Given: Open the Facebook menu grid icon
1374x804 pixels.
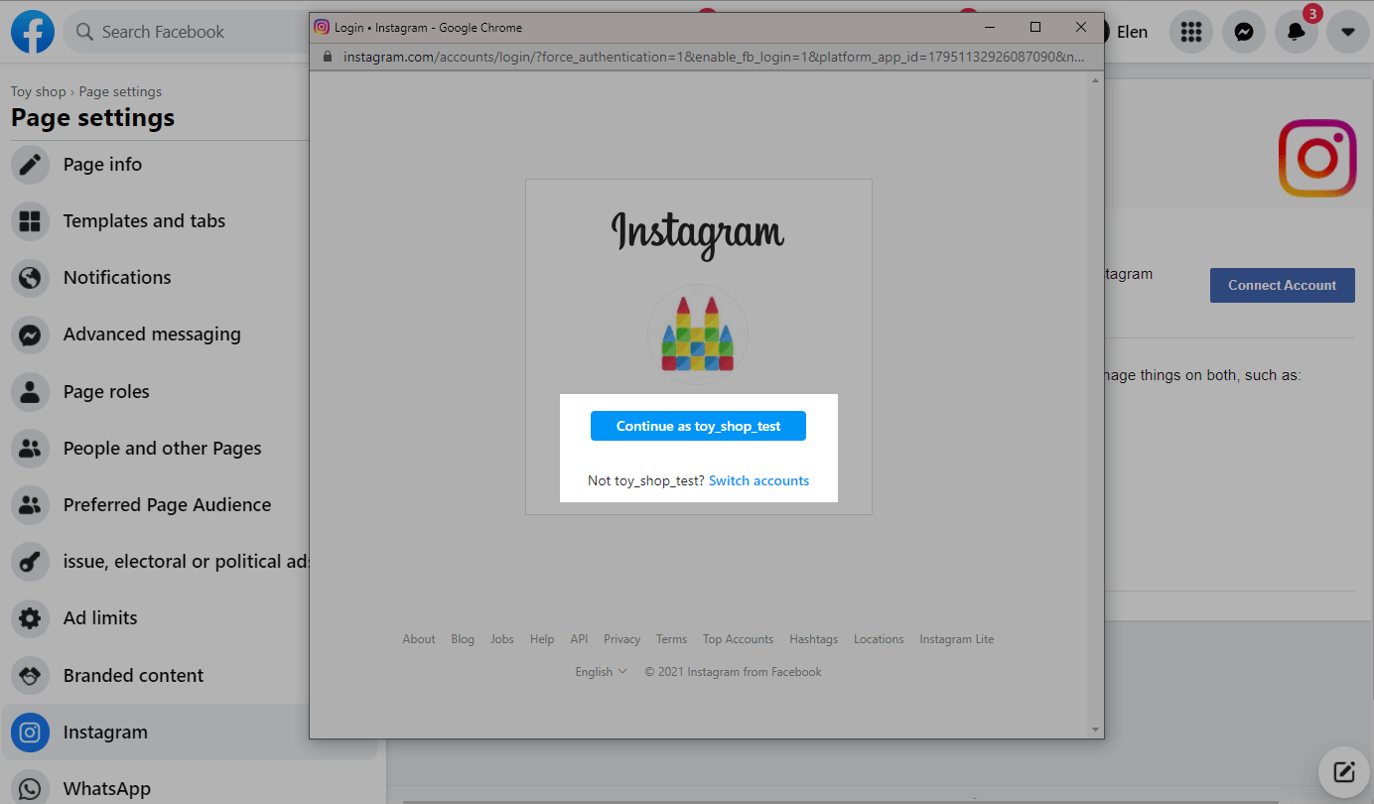Looking at the screenshot, I should (1191, 32).
